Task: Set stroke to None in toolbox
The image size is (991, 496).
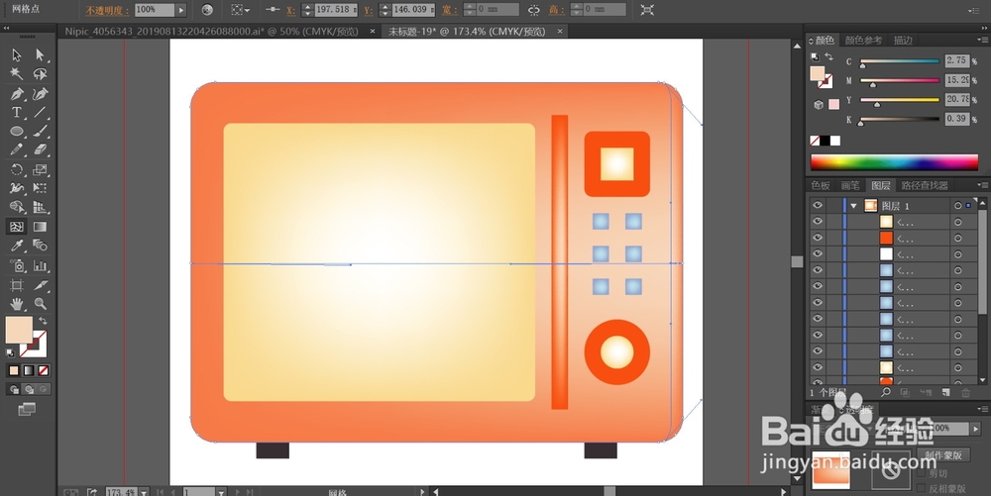Action: (x=44, y=370)
